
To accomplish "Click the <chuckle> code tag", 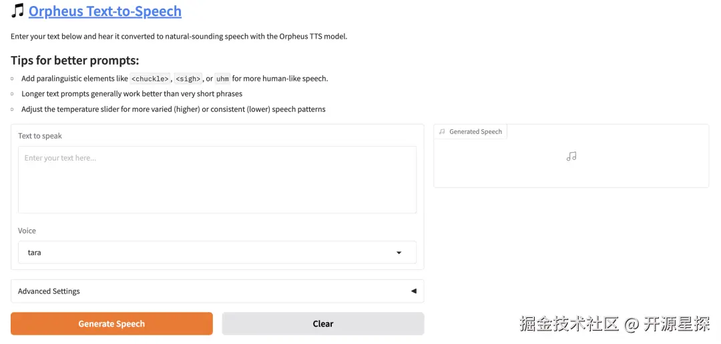I will (150, 79).
